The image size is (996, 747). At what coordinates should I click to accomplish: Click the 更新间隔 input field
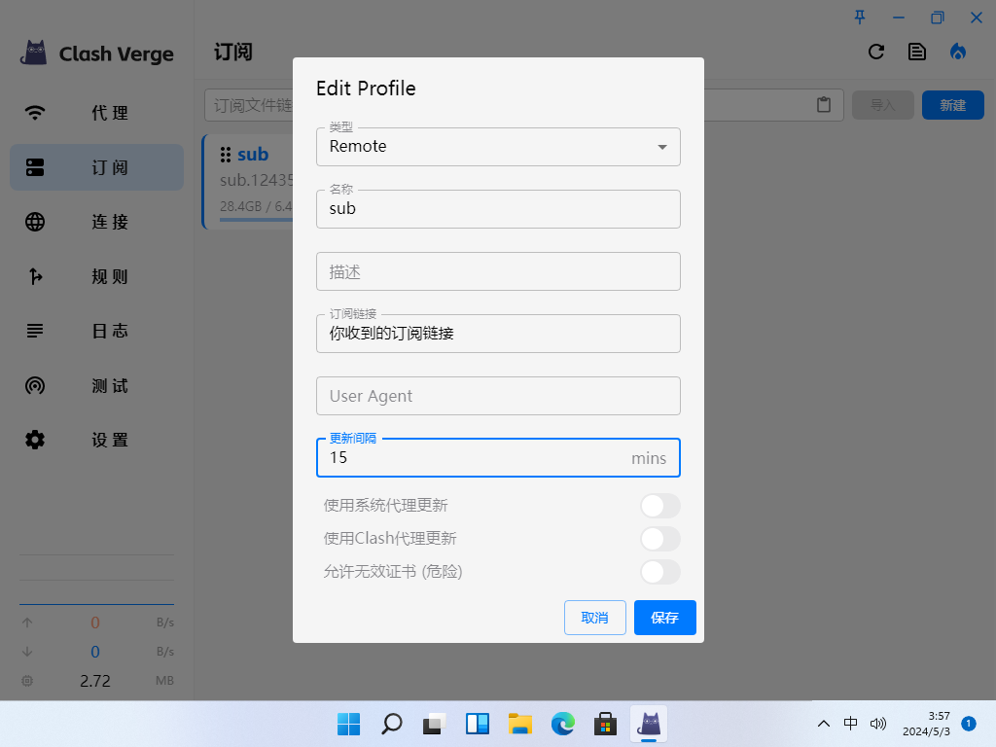click(x=477, y=458)
